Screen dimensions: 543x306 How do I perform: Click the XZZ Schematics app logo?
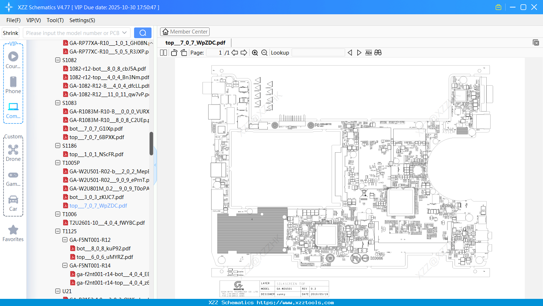point(9,7)
